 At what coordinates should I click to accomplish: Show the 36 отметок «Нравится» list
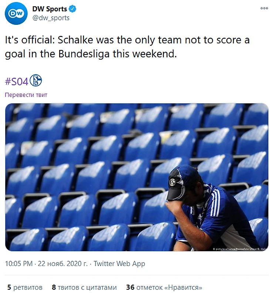tap(164, 287)
